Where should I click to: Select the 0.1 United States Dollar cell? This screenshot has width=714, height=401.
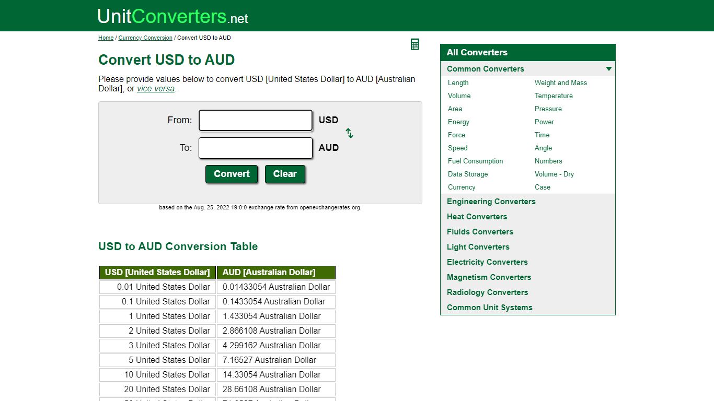point(157,302)
